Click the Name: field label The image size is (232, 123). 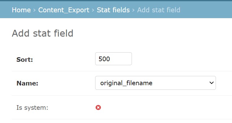[x=27, y=83]
